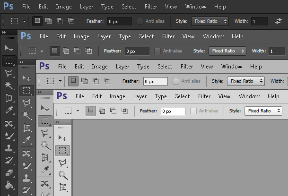Select Rectangular Marquee tool in dark gray toolbar

pos(26,91)
